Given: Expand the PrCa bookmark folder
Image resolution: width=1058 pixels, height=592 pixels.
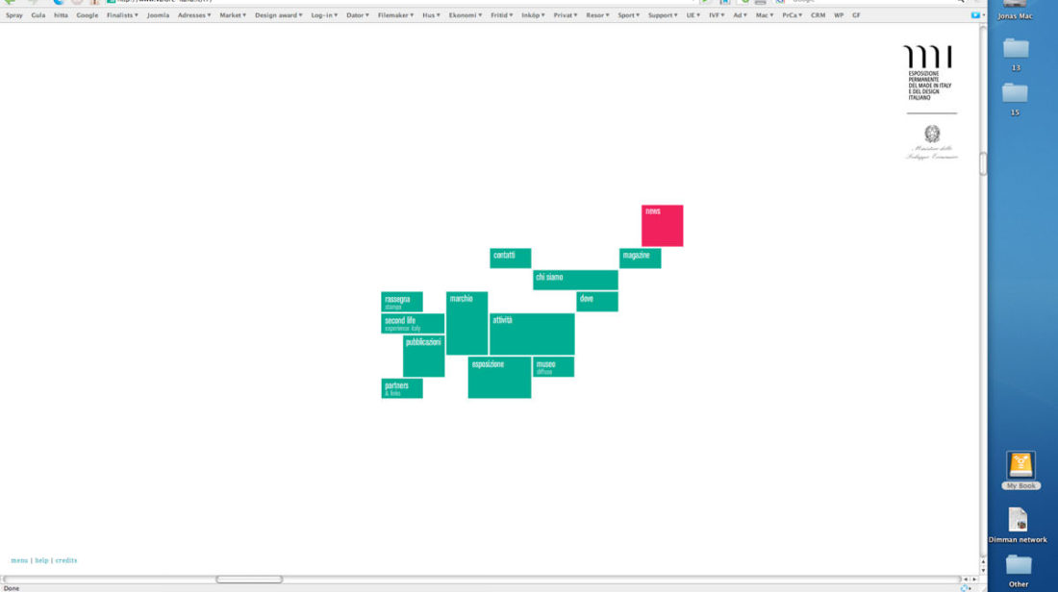Looking at the screenshot, I should pos(793,14).
